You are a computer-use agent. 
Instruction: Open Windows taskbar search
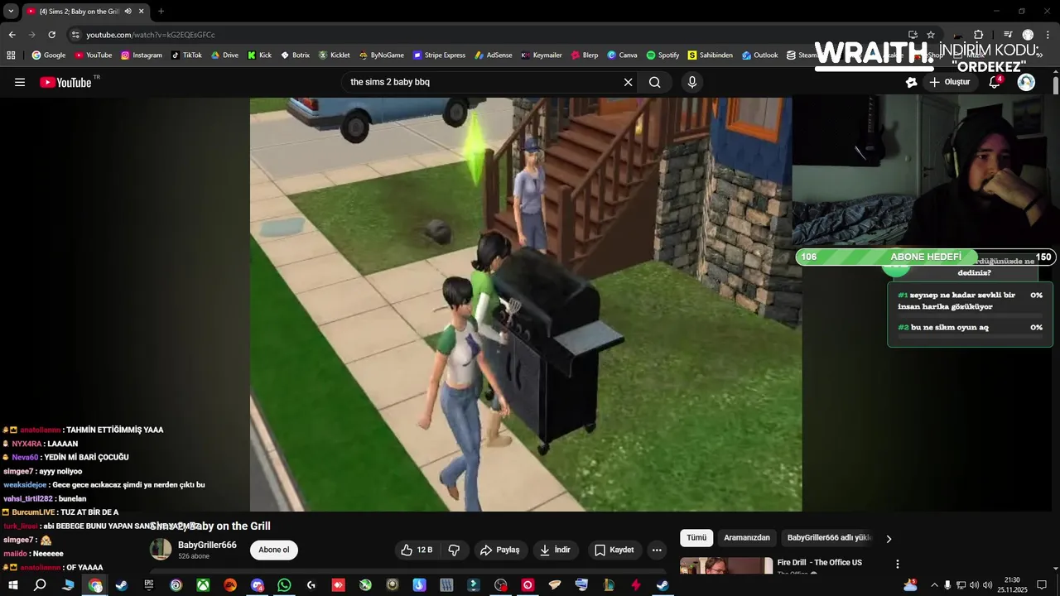[40, 585]
